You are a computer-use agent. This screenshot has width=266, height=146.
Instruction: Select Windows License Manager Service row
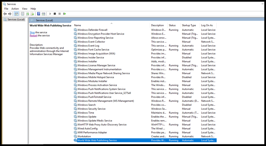tap(145, 65)
